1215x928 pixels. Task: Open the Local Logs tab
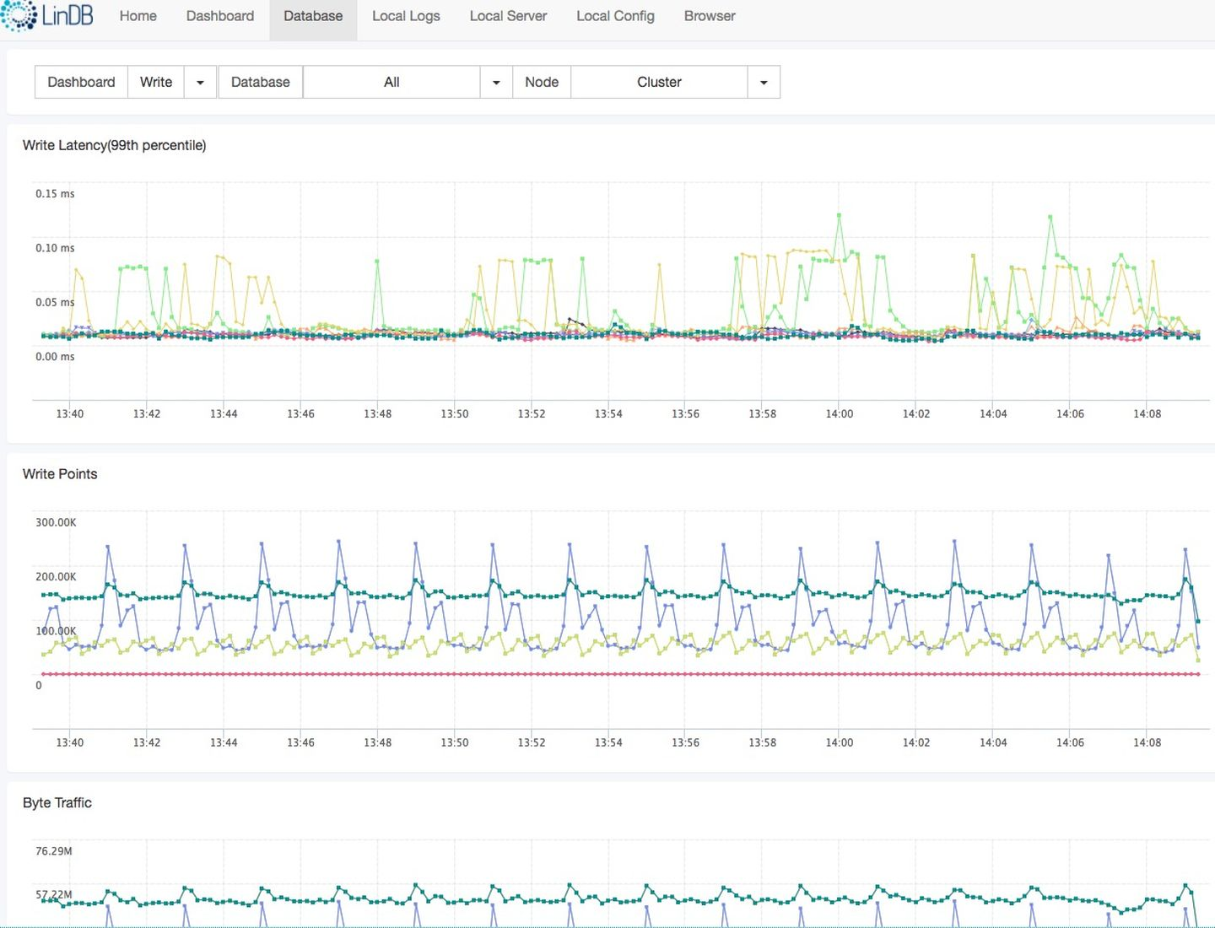point(406,16)
